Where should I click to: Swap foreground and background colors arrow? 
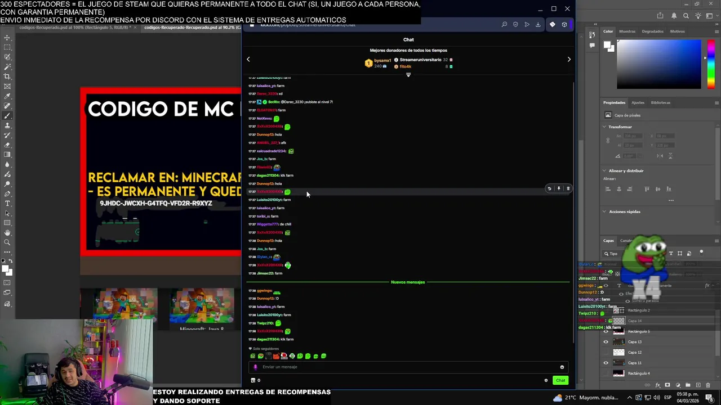11,262
